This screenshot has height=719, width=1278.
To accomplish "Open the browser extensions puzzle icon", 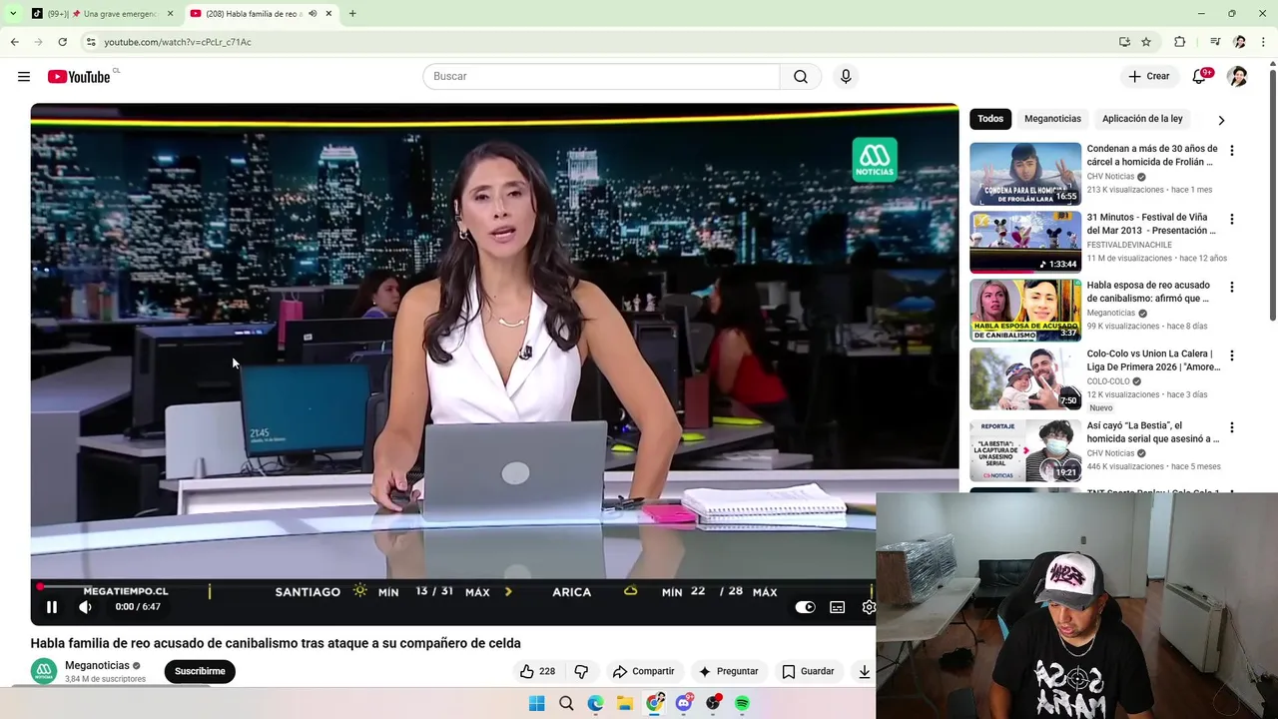I will pyautogui.click(x=1179, y=42).
